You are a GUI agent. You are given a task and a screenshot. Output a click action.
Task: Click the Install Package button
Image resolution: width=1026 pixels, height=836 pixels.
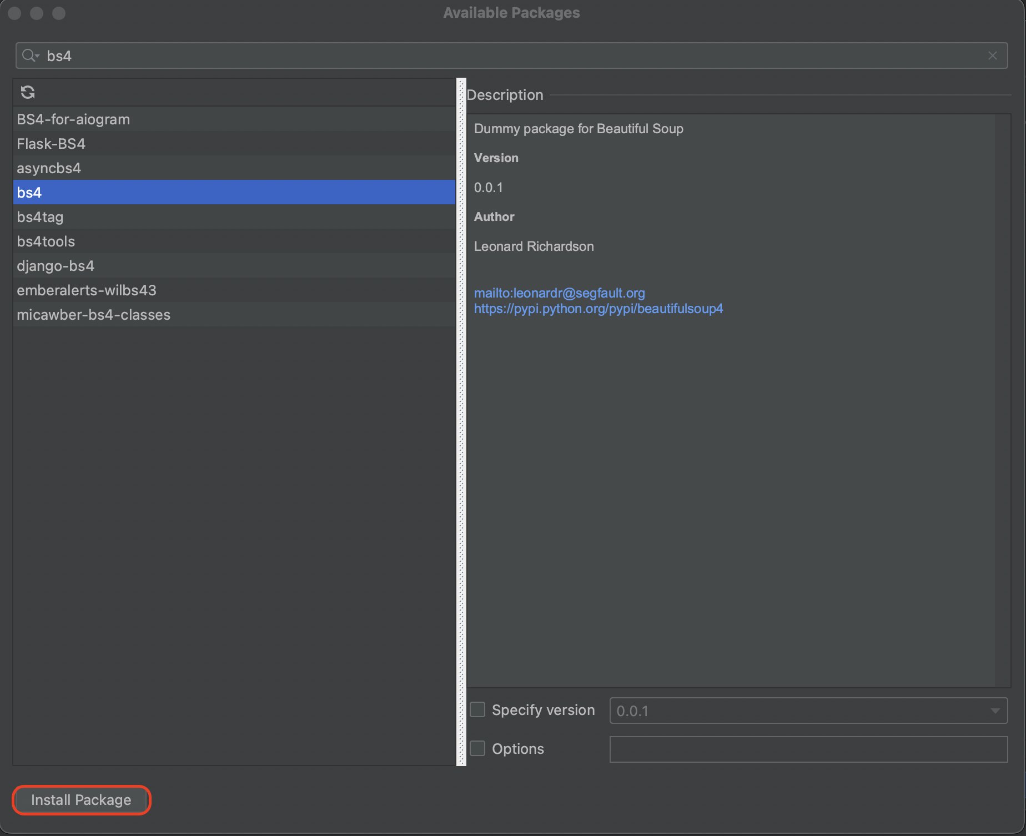pos(81,800)
